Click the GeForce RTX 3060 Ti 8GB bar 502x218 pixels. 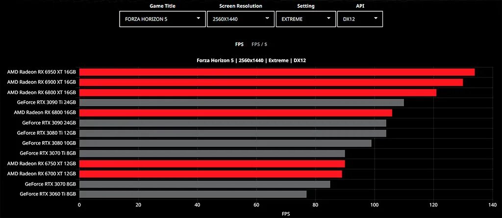(x=193, y=194)
